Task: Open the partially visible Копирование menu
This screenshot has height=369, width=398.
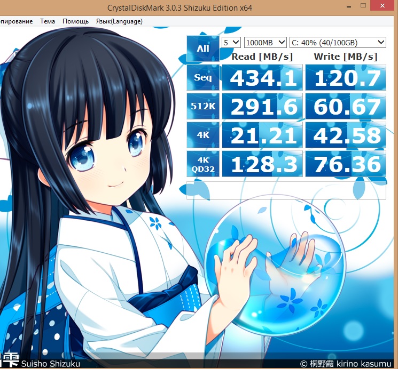Action: pos(15,21)
